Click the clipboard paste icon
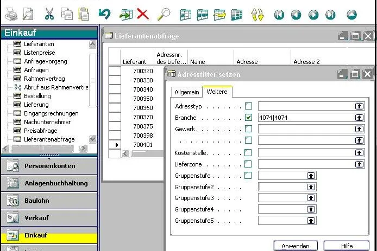This screenshot has width=377, height=251. (x=84, y=14)
